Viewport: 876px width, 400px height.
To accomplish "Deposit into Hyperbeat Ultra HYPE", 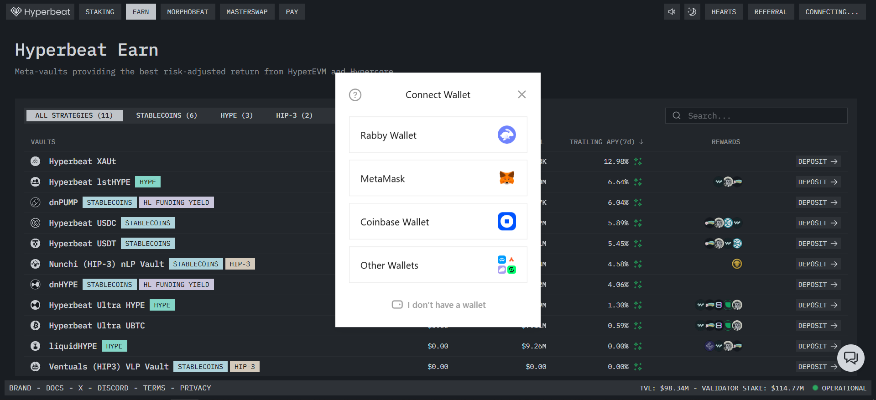I will (x=818, y=305).
